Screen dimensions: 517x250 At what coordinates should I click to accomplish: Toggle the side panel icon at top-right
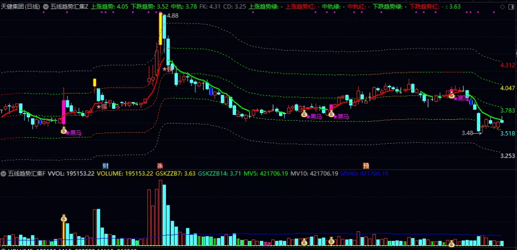point(511,7)
